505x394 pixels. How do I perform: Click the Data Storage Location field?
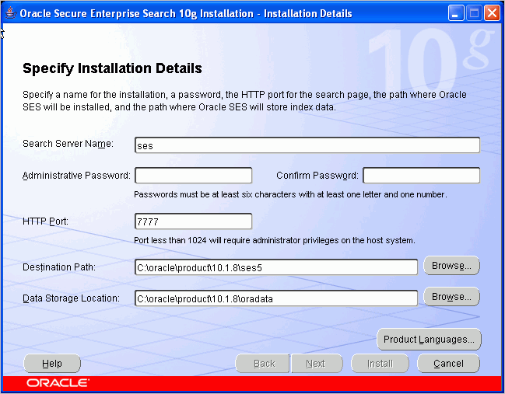276,298
